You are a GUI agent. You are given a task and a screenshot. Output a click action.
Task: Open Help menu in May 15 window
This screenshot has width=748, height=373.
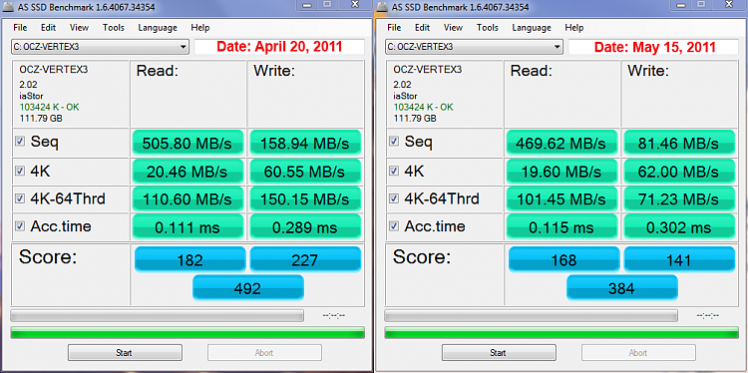tap(573, 28)
